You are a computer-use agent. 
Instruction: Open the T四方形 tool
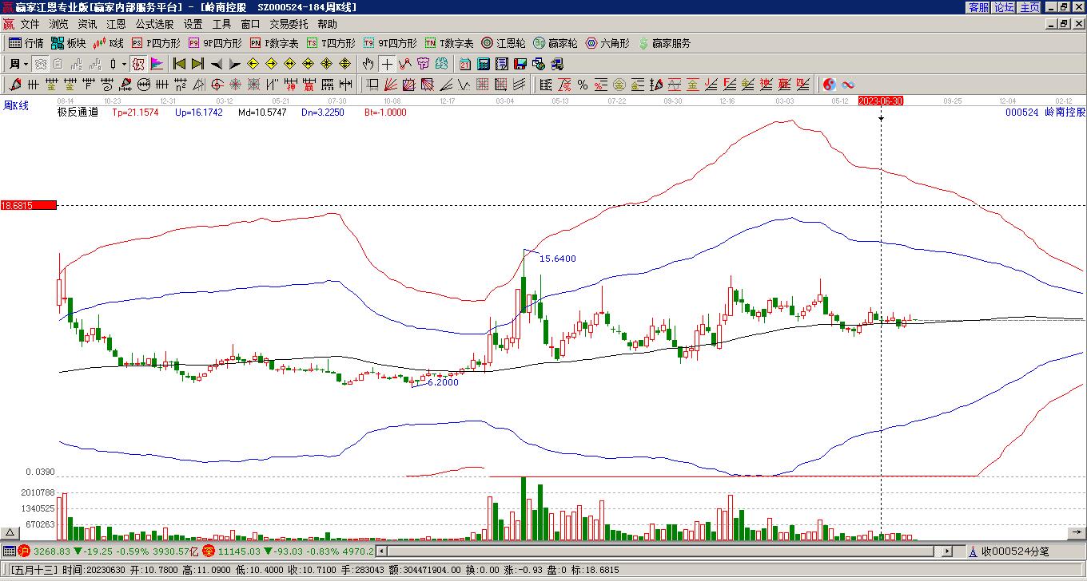tap(331, 43)
